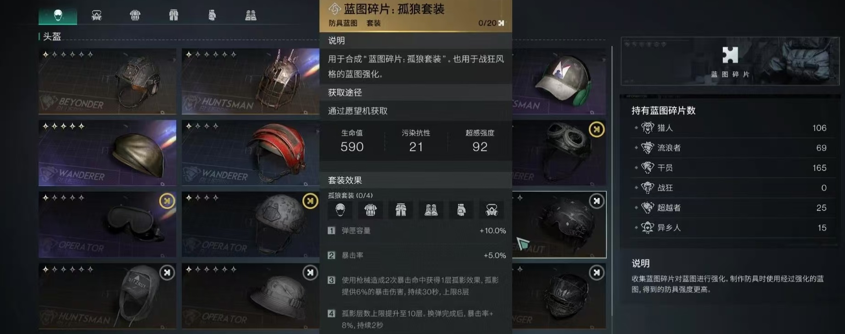Viewport: 845px width, 334px height.
Task: Switch to the boots category tab
Action: 251,16
